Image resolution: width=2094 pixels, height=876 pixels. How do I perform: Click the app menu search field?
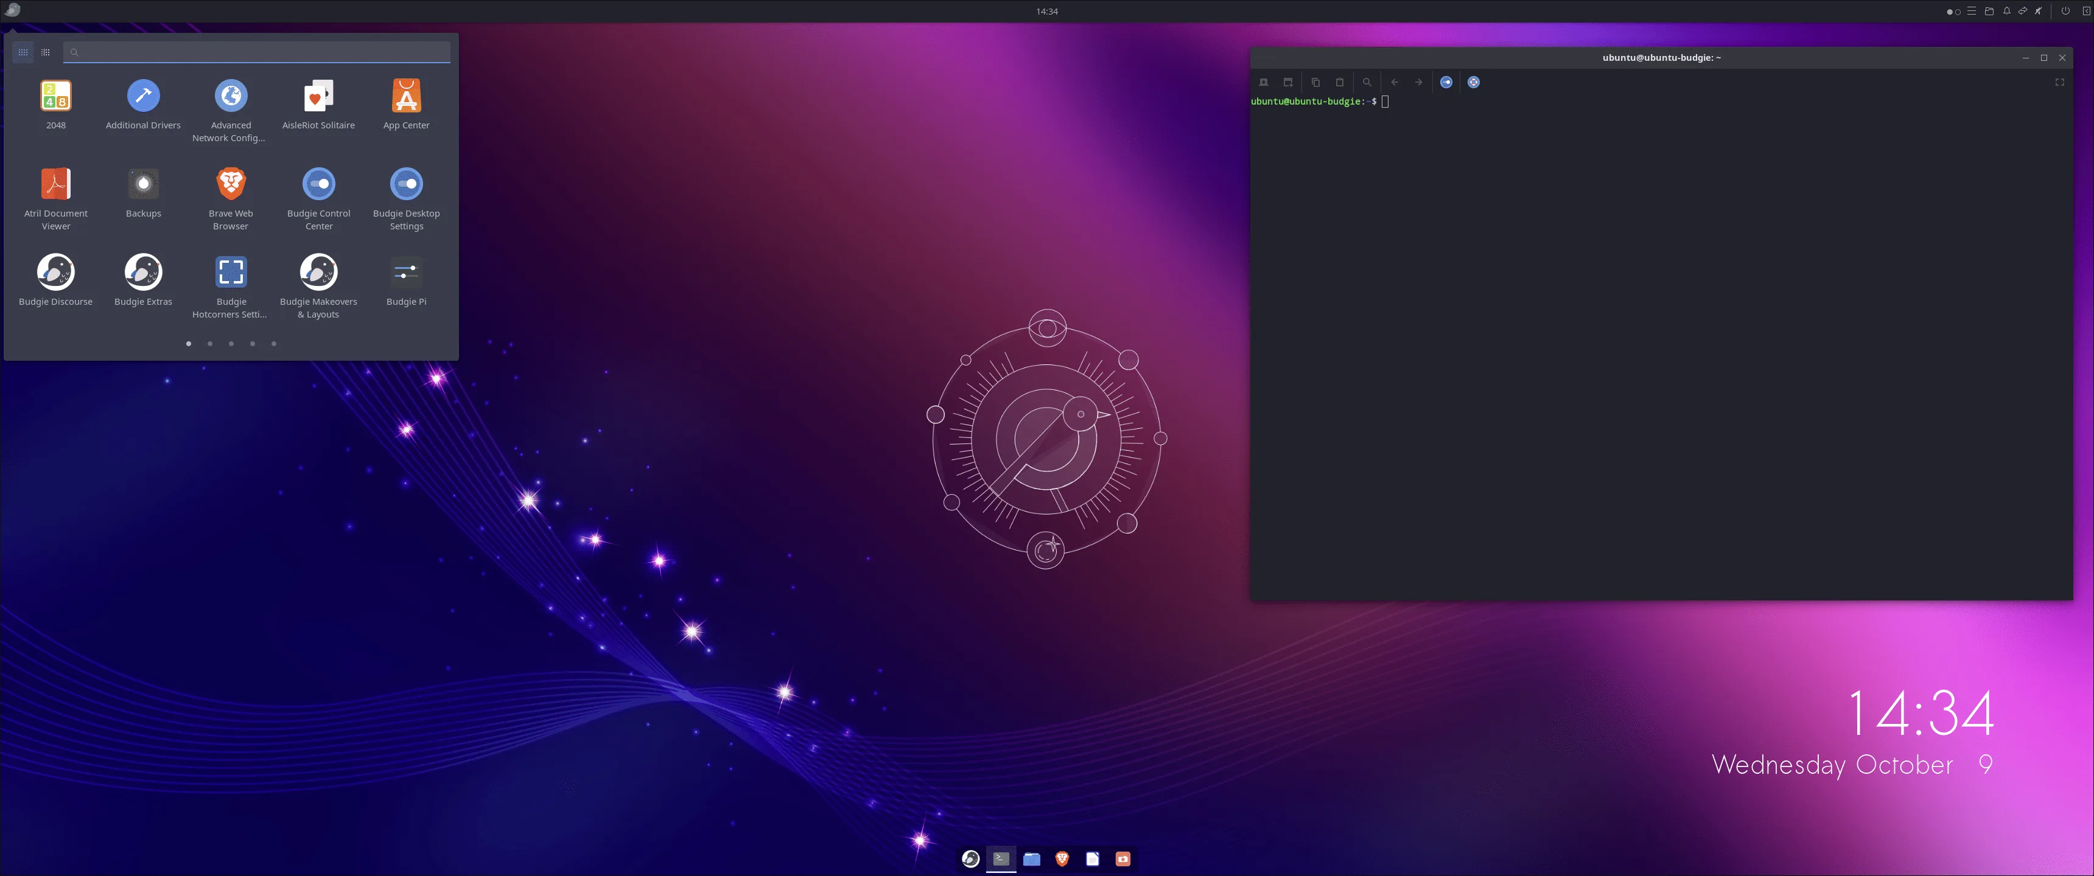pyautogui.click(x=256, y=51)
